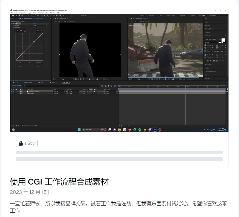Adjust the timeline zoom slider
This screenshot has height=217, width=239.
[124, 126]
